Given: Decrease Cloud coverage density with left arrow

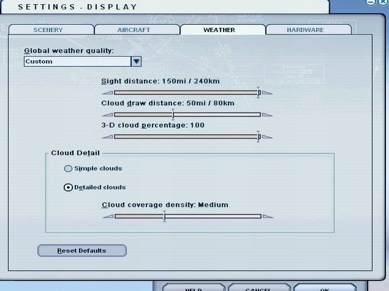Looking at the screenshot, I should 108,216.
